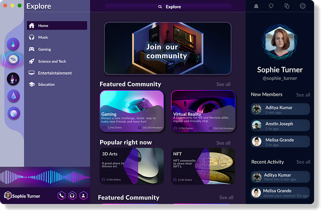Open Science and Tech category
This screenshot has height=212, width=322.
click(x=52, y=61)
